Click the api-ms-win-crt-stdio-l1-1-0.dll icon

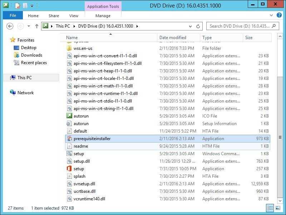tap(69, 101)
